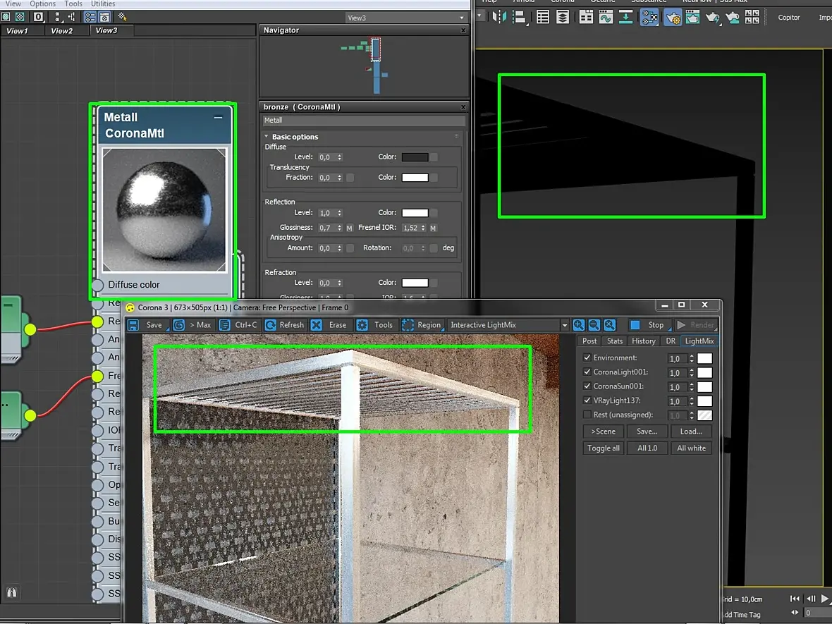Uncheck the Environment light checkbox

(587, 358)
